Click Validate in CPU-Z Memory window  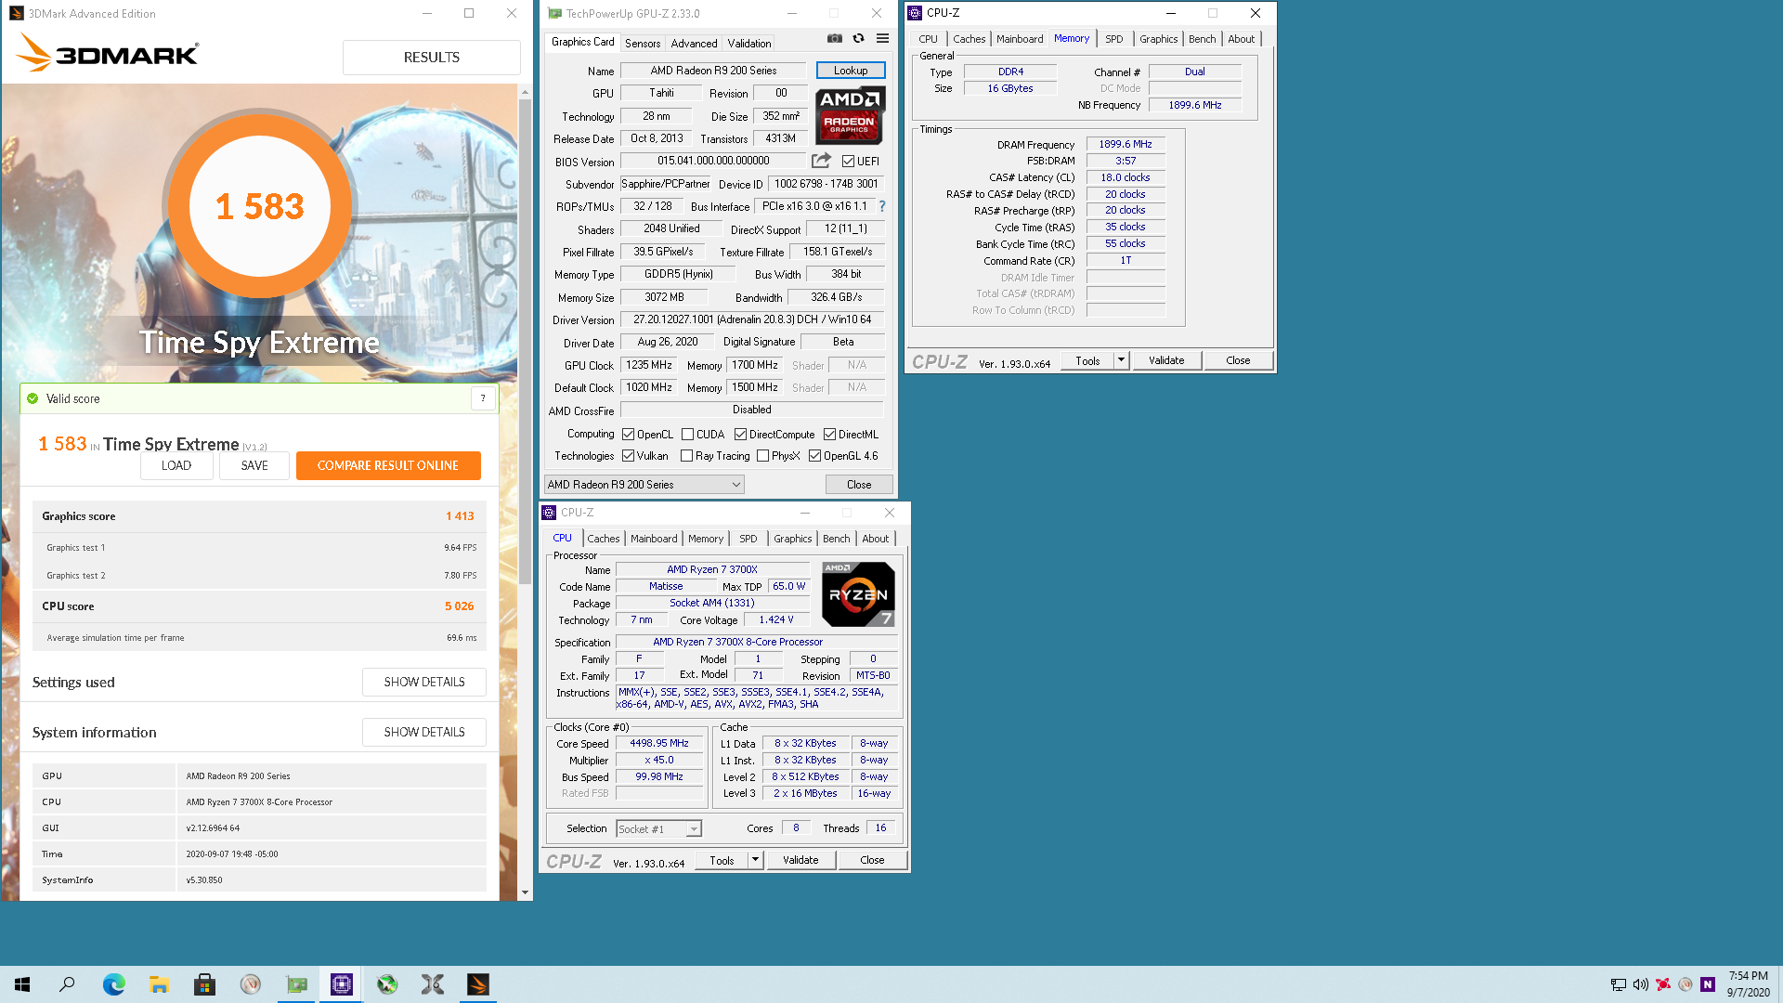point(1166,360)
